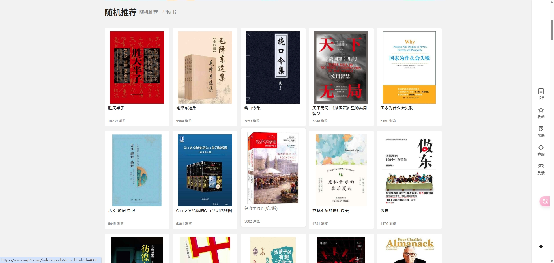The height and width of the screenshot is (263, 554).
Task: Click the 6160 浏览 view count
Action: (388, 121)
